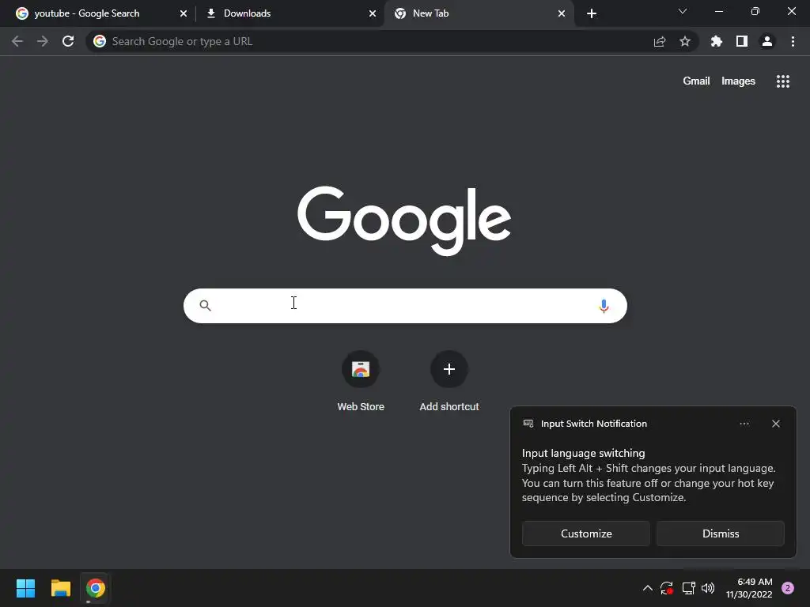Expand the tab search dropdown arrow
Viewport: 810px width, 607px height.
pyautogui.click(x=683, y=11)
